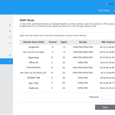Select the Starbucks network

[33, 88]
